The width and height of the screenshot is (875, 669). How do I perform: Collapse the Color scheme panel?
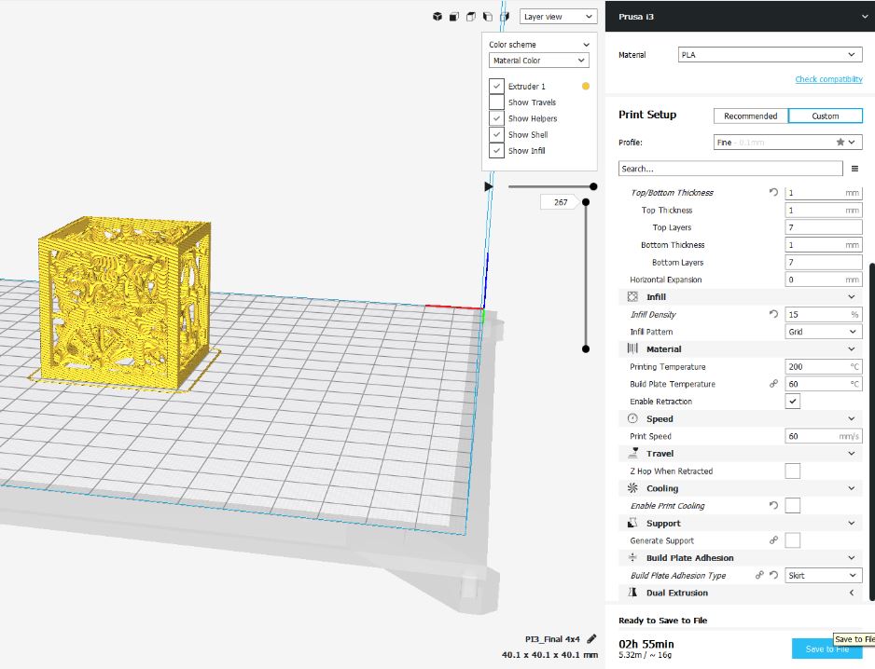click(x=586, y=45)
